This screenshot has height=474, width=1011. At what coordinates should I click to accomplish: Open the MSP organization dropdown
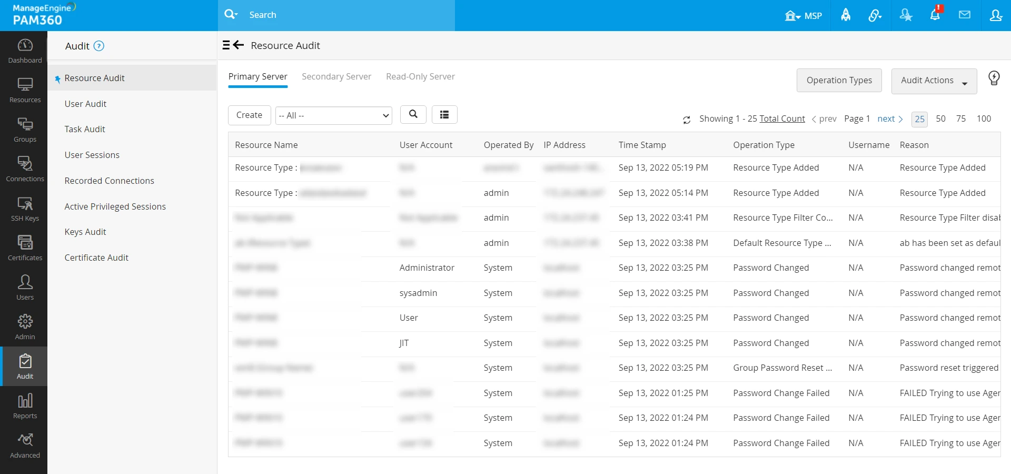point(803,15)
